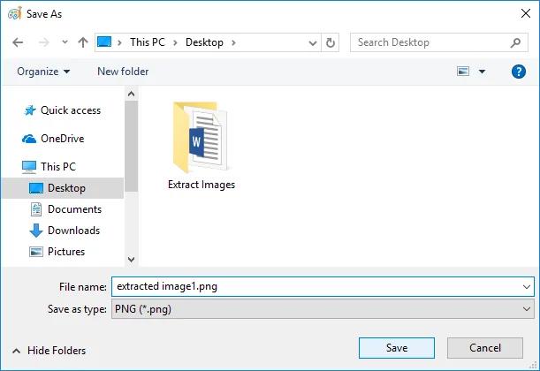Click the navigation pane scroll up arrow
This screenshot has width=540, height=371.
131,94
